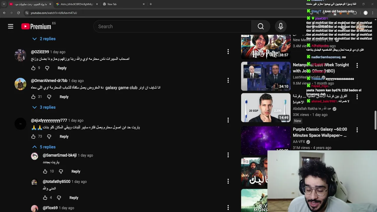Screen dimensions: 377x212
Task: Open more options for Last Week Tonight video
Action: [x=357, y=65]
